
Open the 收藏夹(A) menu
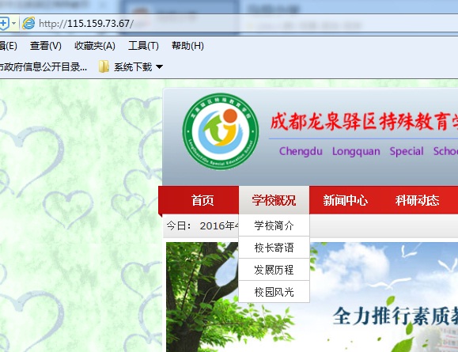pyautogui.click(x=95, y=46)
